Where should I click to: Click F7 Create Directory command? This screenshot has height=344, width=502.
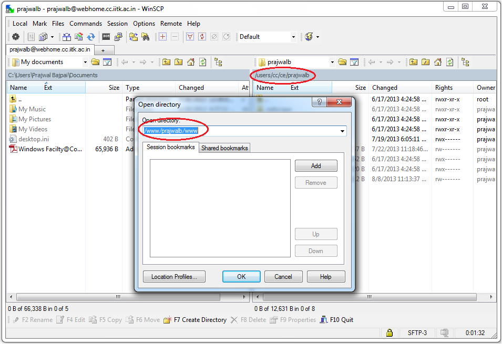(x=195, y=320)
